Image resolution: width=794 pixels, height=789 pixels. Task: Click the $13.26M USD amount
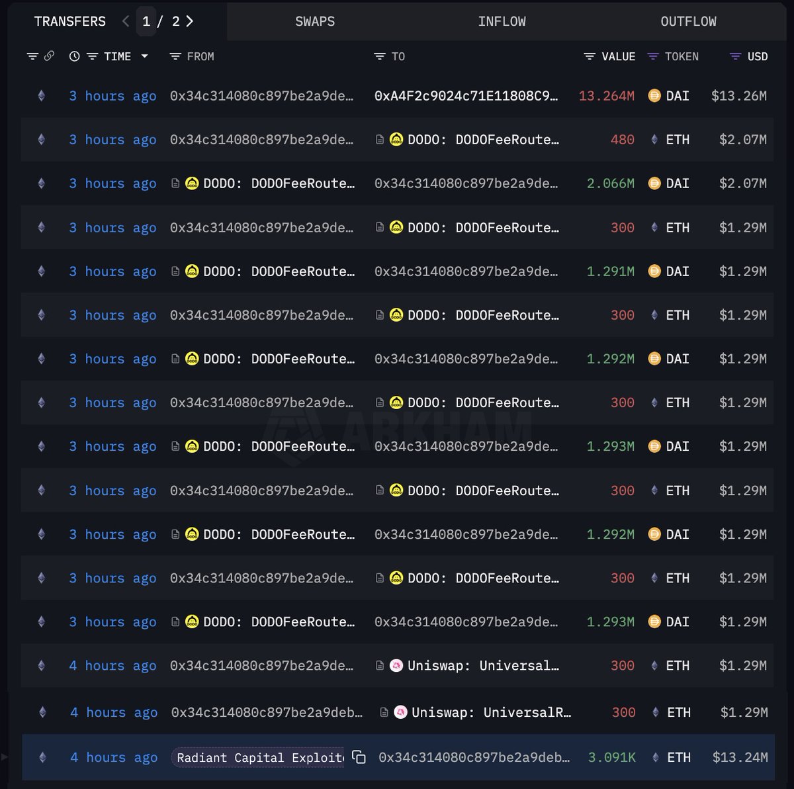[739, 96]
